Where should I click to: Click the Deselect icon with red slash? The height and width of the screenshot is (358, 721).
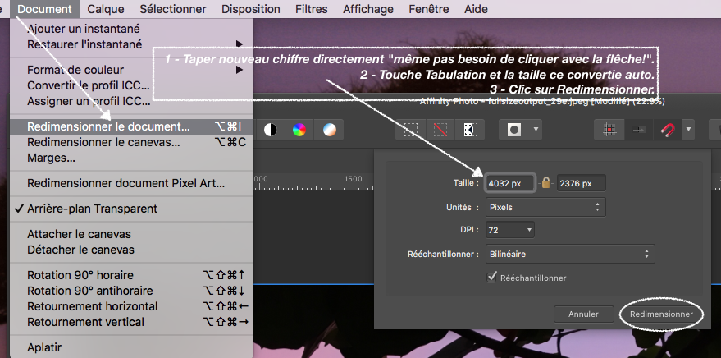click(x=440, y=131)
